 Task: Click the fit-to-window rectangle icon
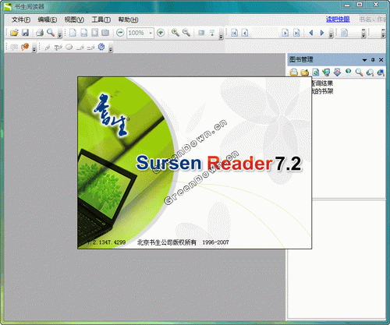(201, 33)
